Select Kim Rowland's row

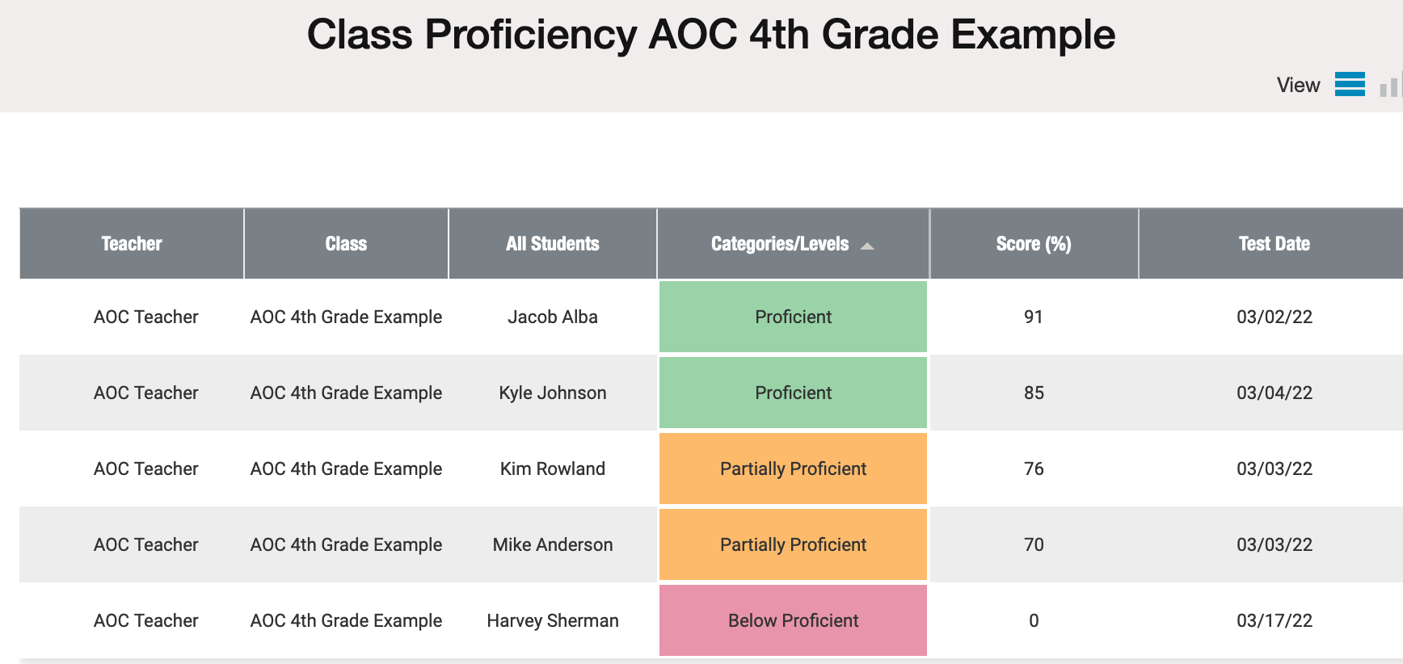point(711,469)
